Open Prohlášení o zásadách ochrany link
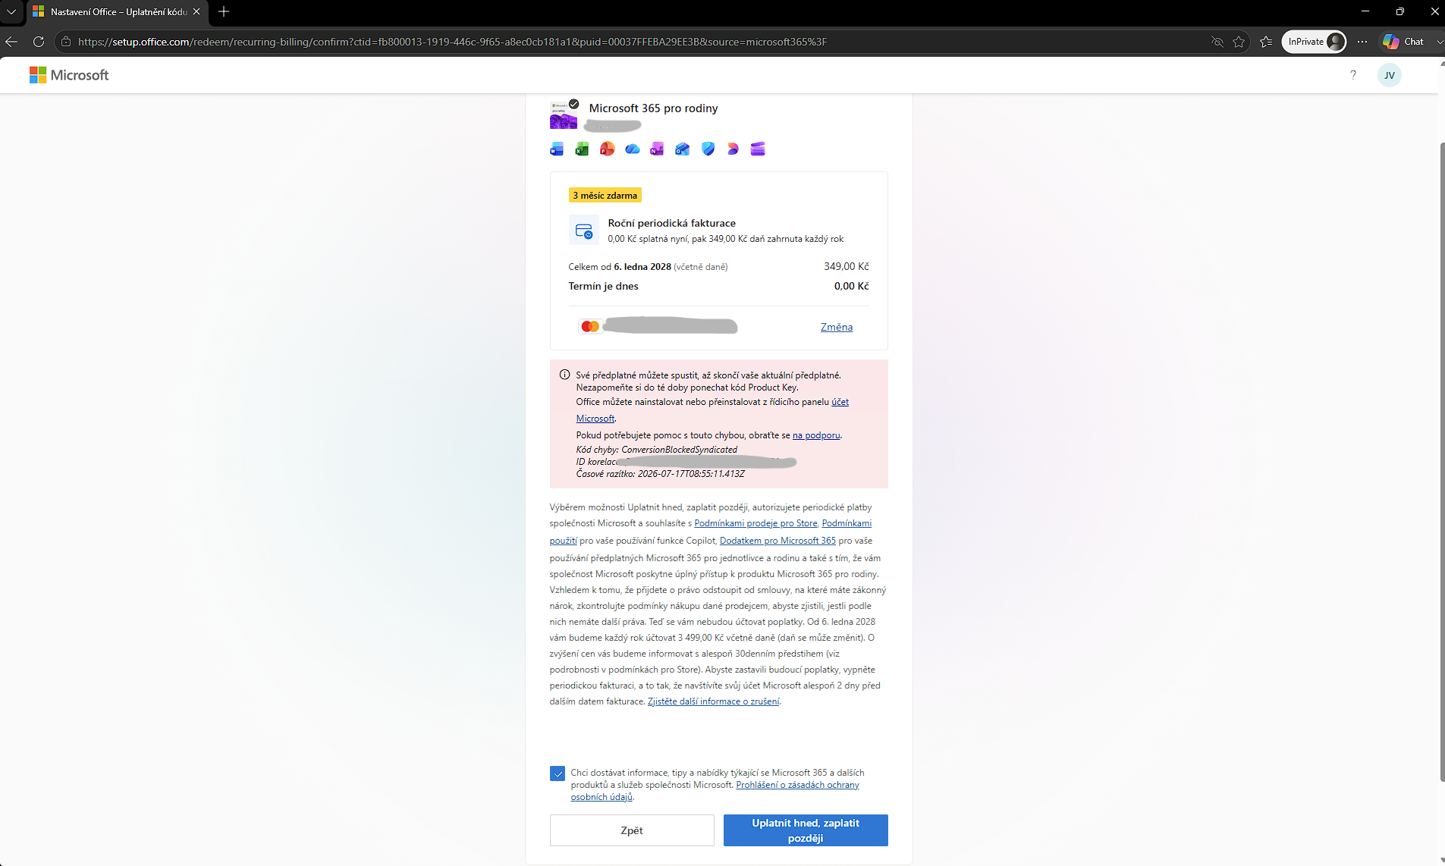1445x866 pixels. coord(797,785)
